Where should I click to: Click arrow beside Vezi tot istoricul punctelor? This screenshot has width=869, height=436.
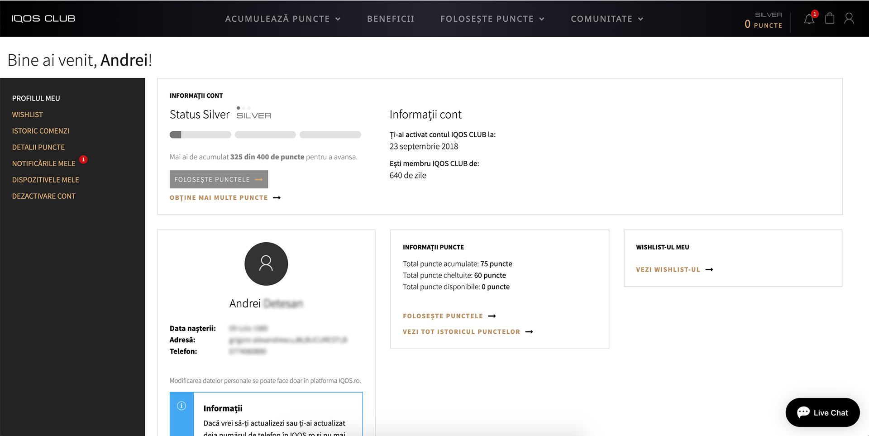[529, 332]
